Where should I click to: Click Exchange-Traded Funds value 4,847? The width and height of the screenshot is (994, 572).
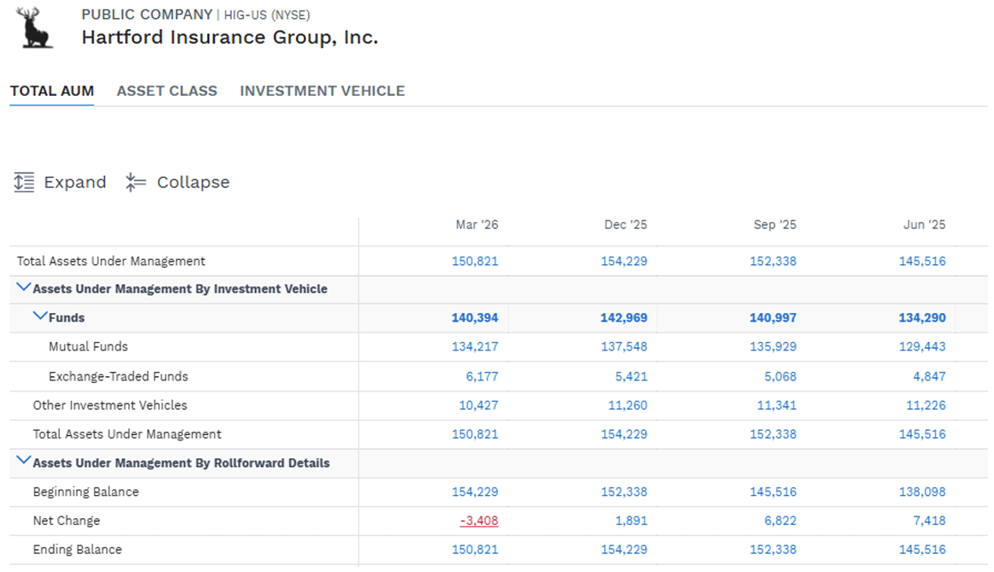tap(929, 377)
